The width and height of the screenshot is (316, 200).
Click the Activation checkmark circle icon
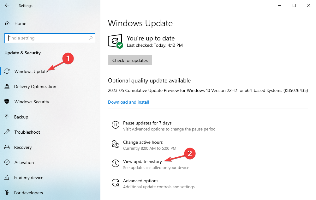click(x=7, y=162)
